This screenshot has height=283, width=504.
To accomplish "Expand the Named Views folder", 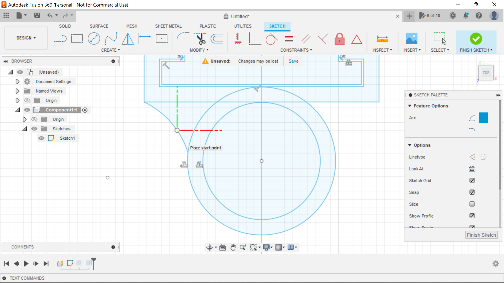I will (17, 91).
